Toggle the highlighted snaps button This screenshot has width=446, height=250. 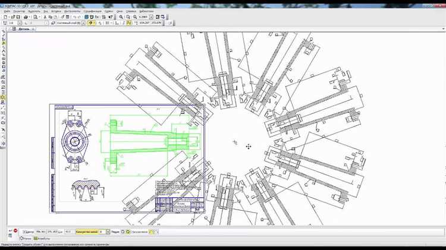(x=90, y=23)
